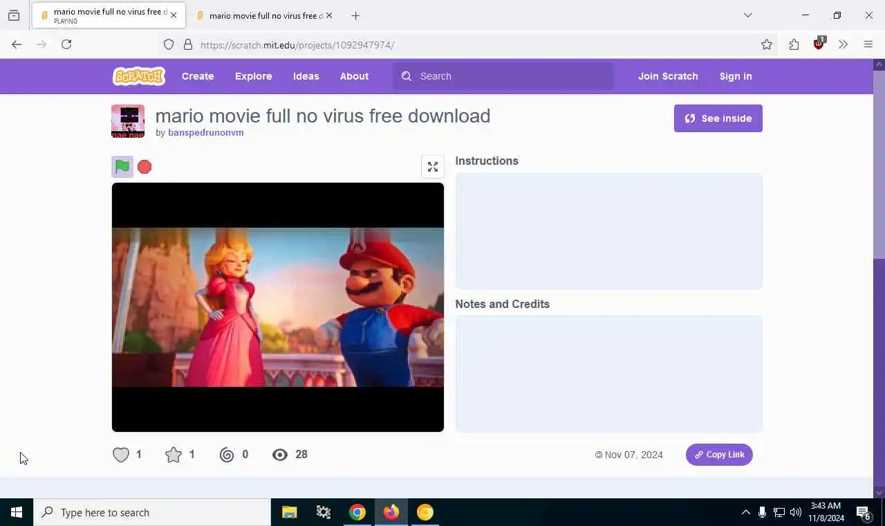885x526 pixels.
Task: Show hidden system tray icons
Action: click(745, 512)
